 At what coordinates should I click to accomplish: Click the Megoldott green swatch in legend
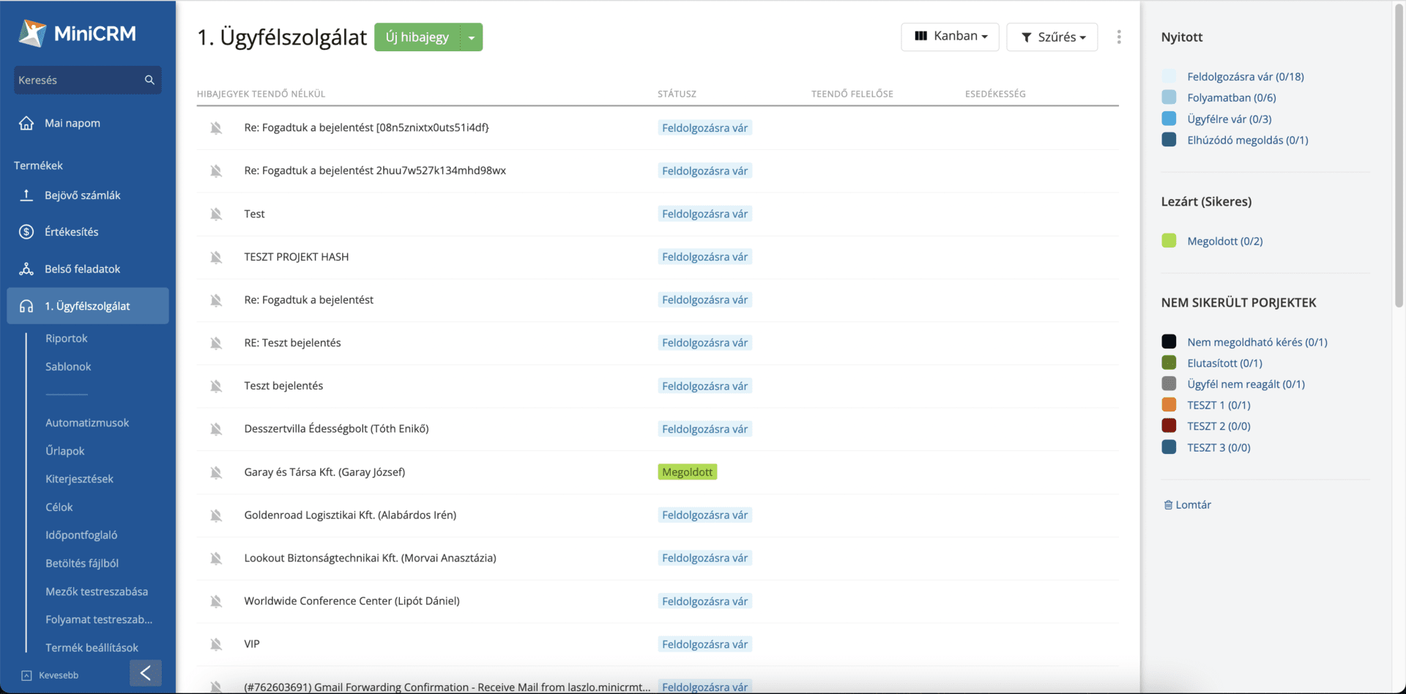[1169, 241]
